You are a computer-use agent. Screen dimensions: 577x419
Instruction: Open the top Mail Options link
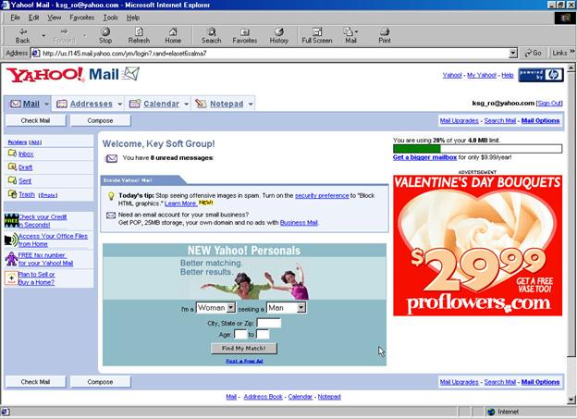tap(540, 120)
